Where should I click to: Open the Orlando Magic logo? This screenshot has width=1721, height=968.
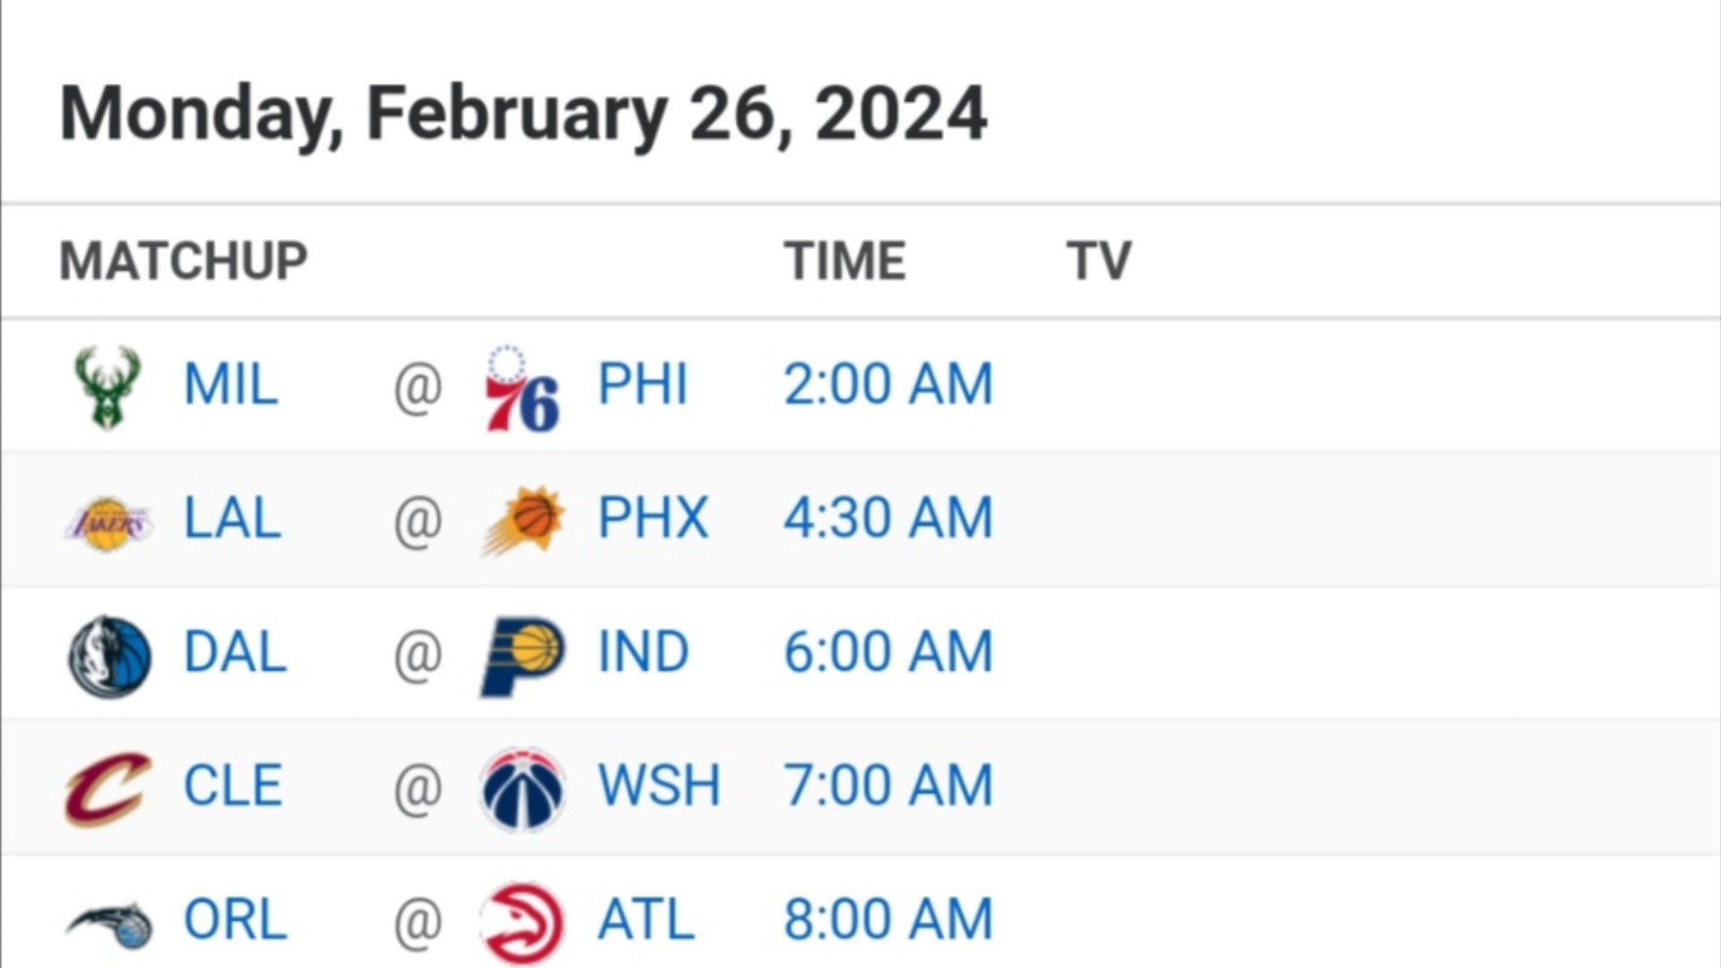pyautogui.click(x=108, y=924)
